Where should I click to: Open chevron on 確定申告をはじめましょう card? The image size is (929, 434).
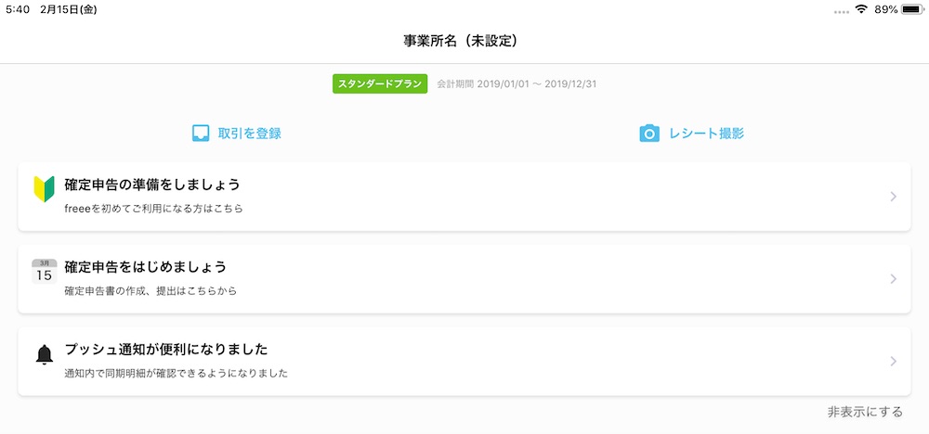[x=893, y=279]
